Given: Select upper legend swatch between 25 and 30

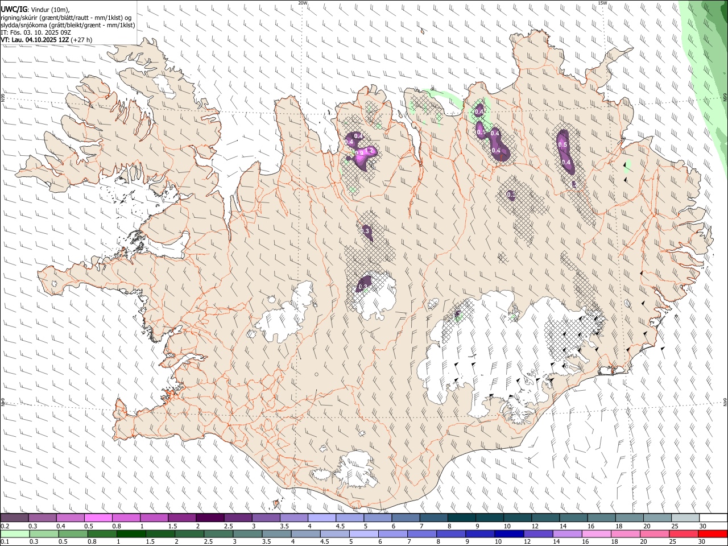Looking at the screenshot, I should (x=685, y=518).
